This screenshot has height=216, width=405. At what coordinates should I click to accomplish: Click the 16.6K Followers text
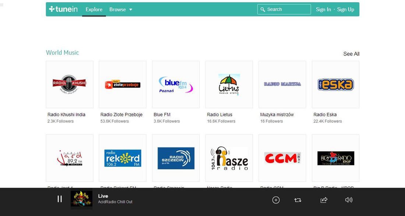click(221, 121)
